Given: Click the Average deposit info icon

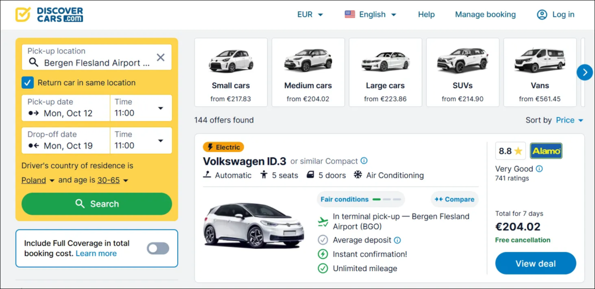Looking at the screenshot, I should point(397,240).
